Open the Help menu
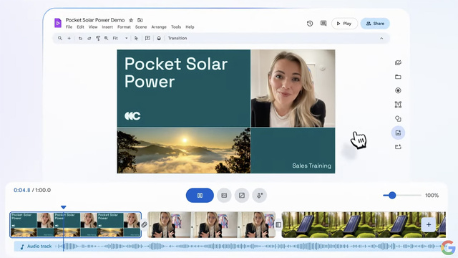The image size is (458, 258). (190, 27)
